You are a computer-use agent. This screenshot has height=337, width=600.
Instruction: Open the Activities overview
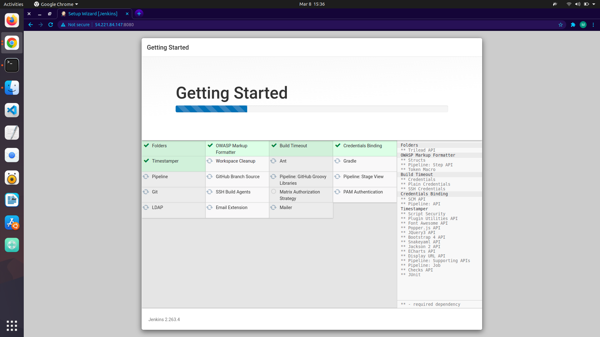(13, 4)
